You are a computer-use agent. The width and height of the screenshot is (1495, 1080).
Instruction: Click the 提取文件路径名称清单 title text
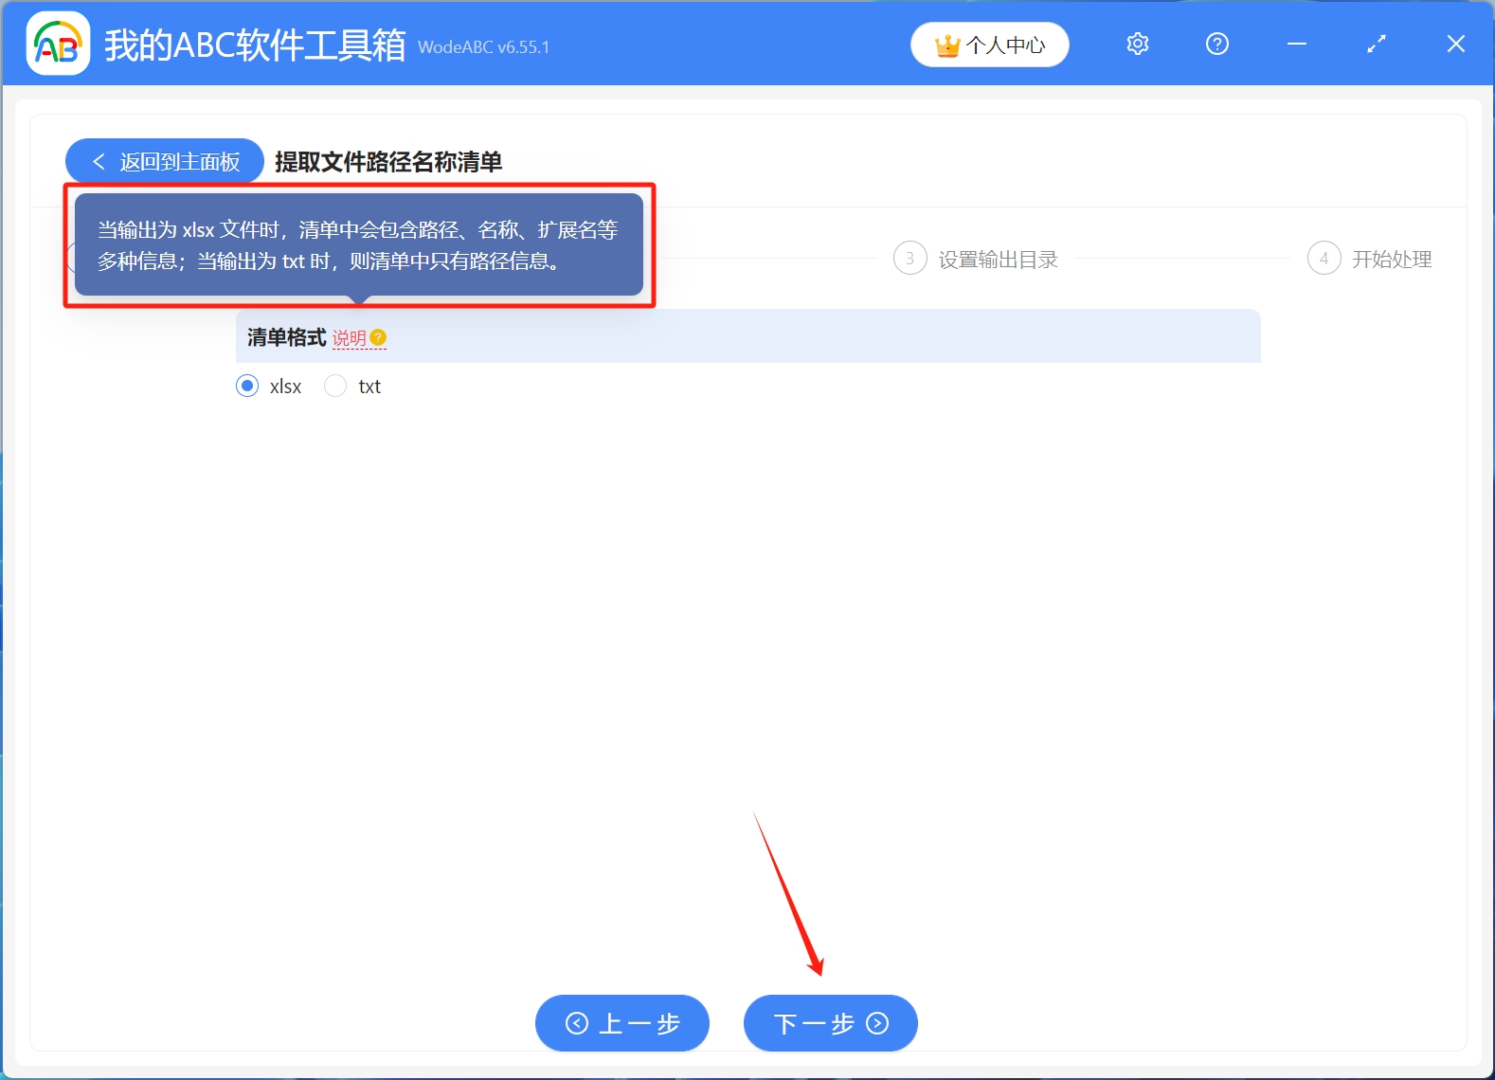(388, 162)
